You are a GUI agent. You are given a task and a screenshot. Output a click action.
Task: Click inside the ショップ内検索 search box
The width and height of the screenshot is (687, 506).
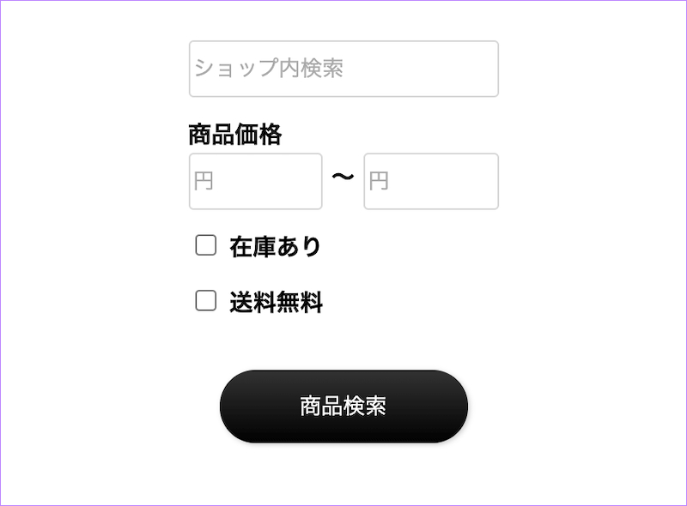click(343, 68)
